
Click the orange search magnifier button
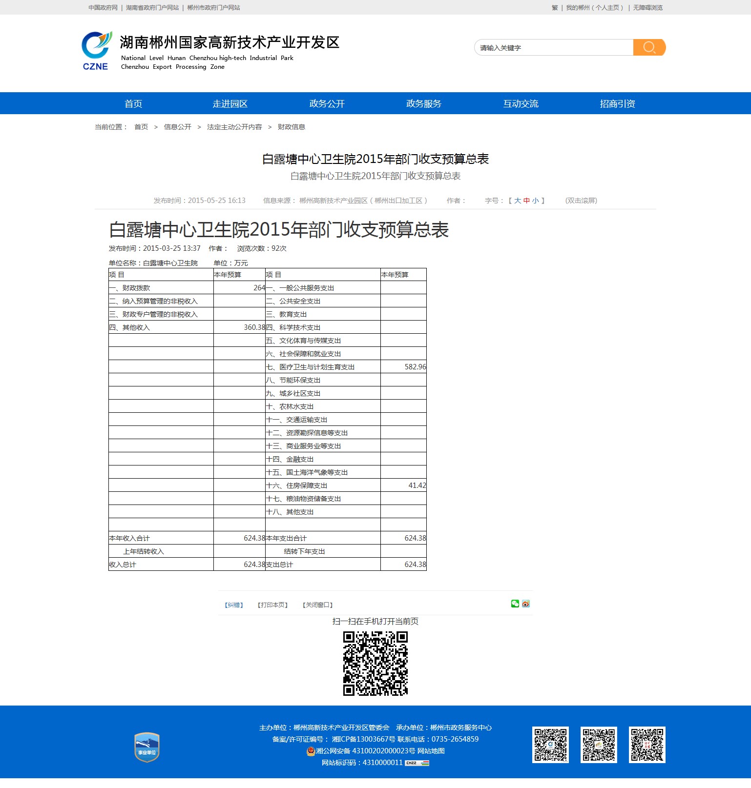[x=649, y=47]
